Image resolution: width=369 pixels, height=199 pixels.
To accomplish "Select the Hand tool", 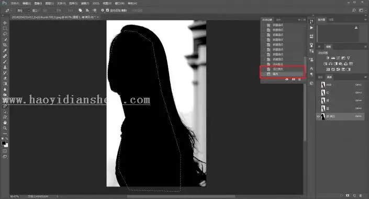I will coord(5,123).
